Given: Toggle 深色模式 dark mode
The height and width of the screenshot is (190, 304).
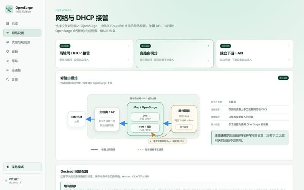Looking at the screenshot, I should [x=22, y=167].
